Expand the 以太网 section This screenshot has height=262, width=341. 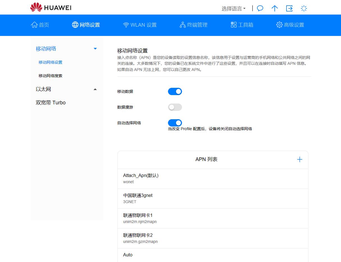coord(95,89)
